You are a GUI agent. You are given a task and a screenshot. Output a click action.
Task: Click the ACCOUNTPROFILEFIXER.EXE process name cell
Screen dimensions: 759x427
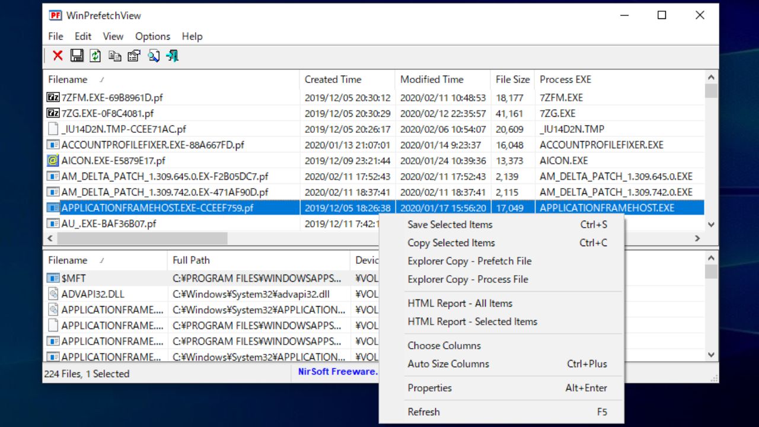point(601,145)
